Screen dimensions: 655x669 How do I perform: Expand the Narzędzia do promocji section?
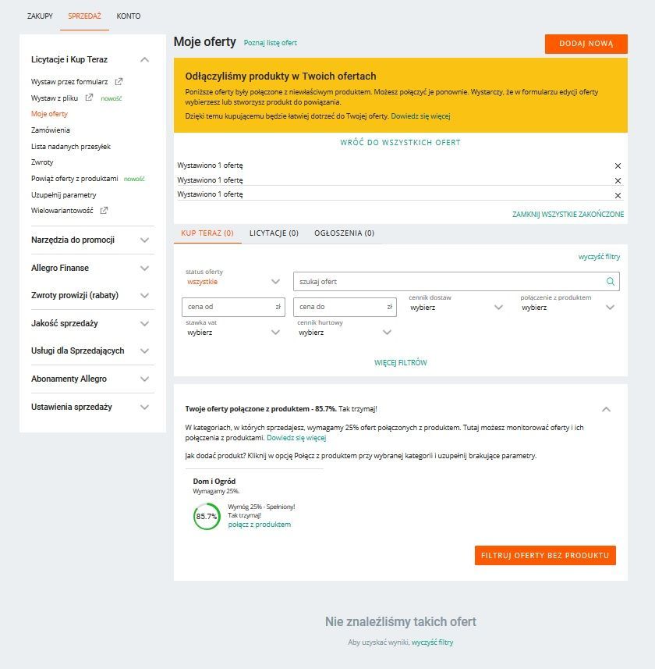point(144,240)
